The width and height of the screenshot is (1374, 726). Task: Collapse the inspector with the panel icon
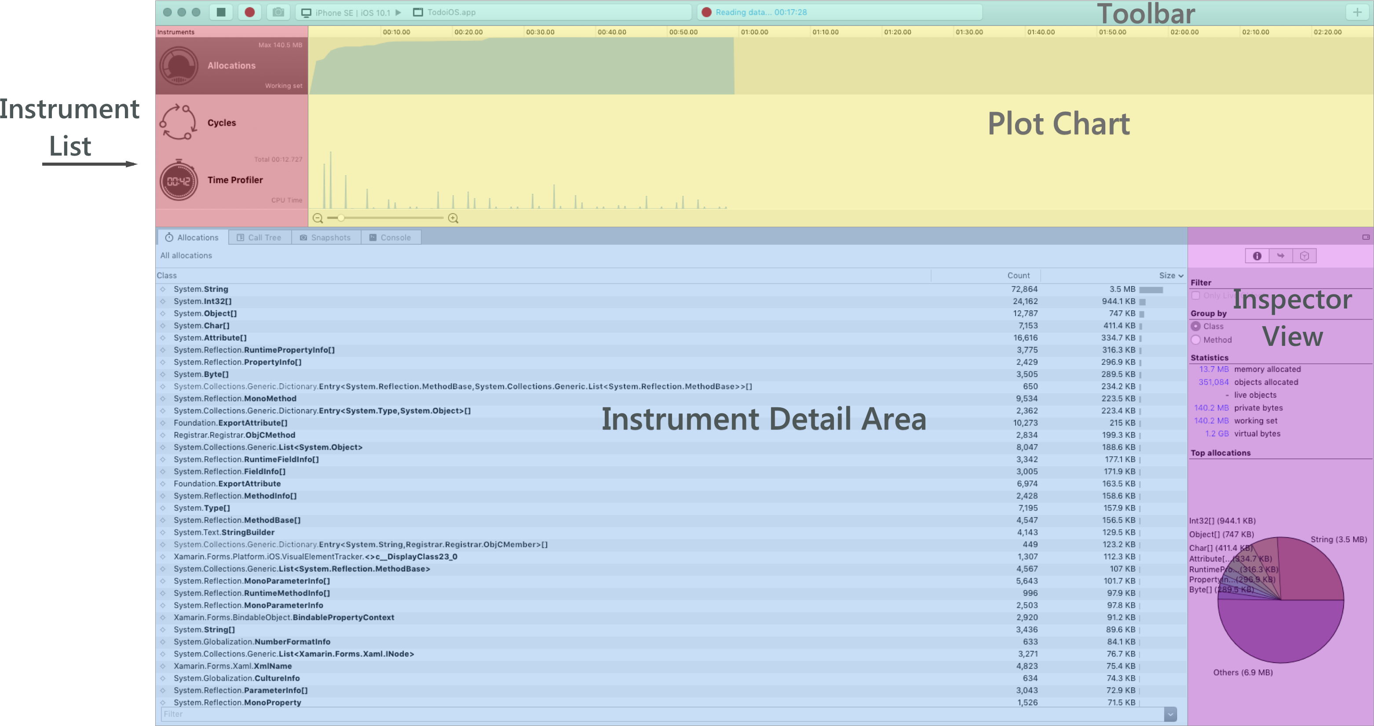1366,237
